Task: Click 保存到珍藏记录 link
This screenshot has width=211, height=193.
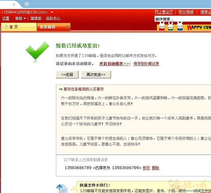Action: click(146, 64)
